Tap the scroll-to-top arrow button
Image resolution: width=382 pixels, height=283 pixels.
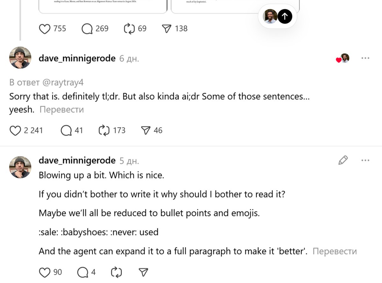(x=285, y=17)
